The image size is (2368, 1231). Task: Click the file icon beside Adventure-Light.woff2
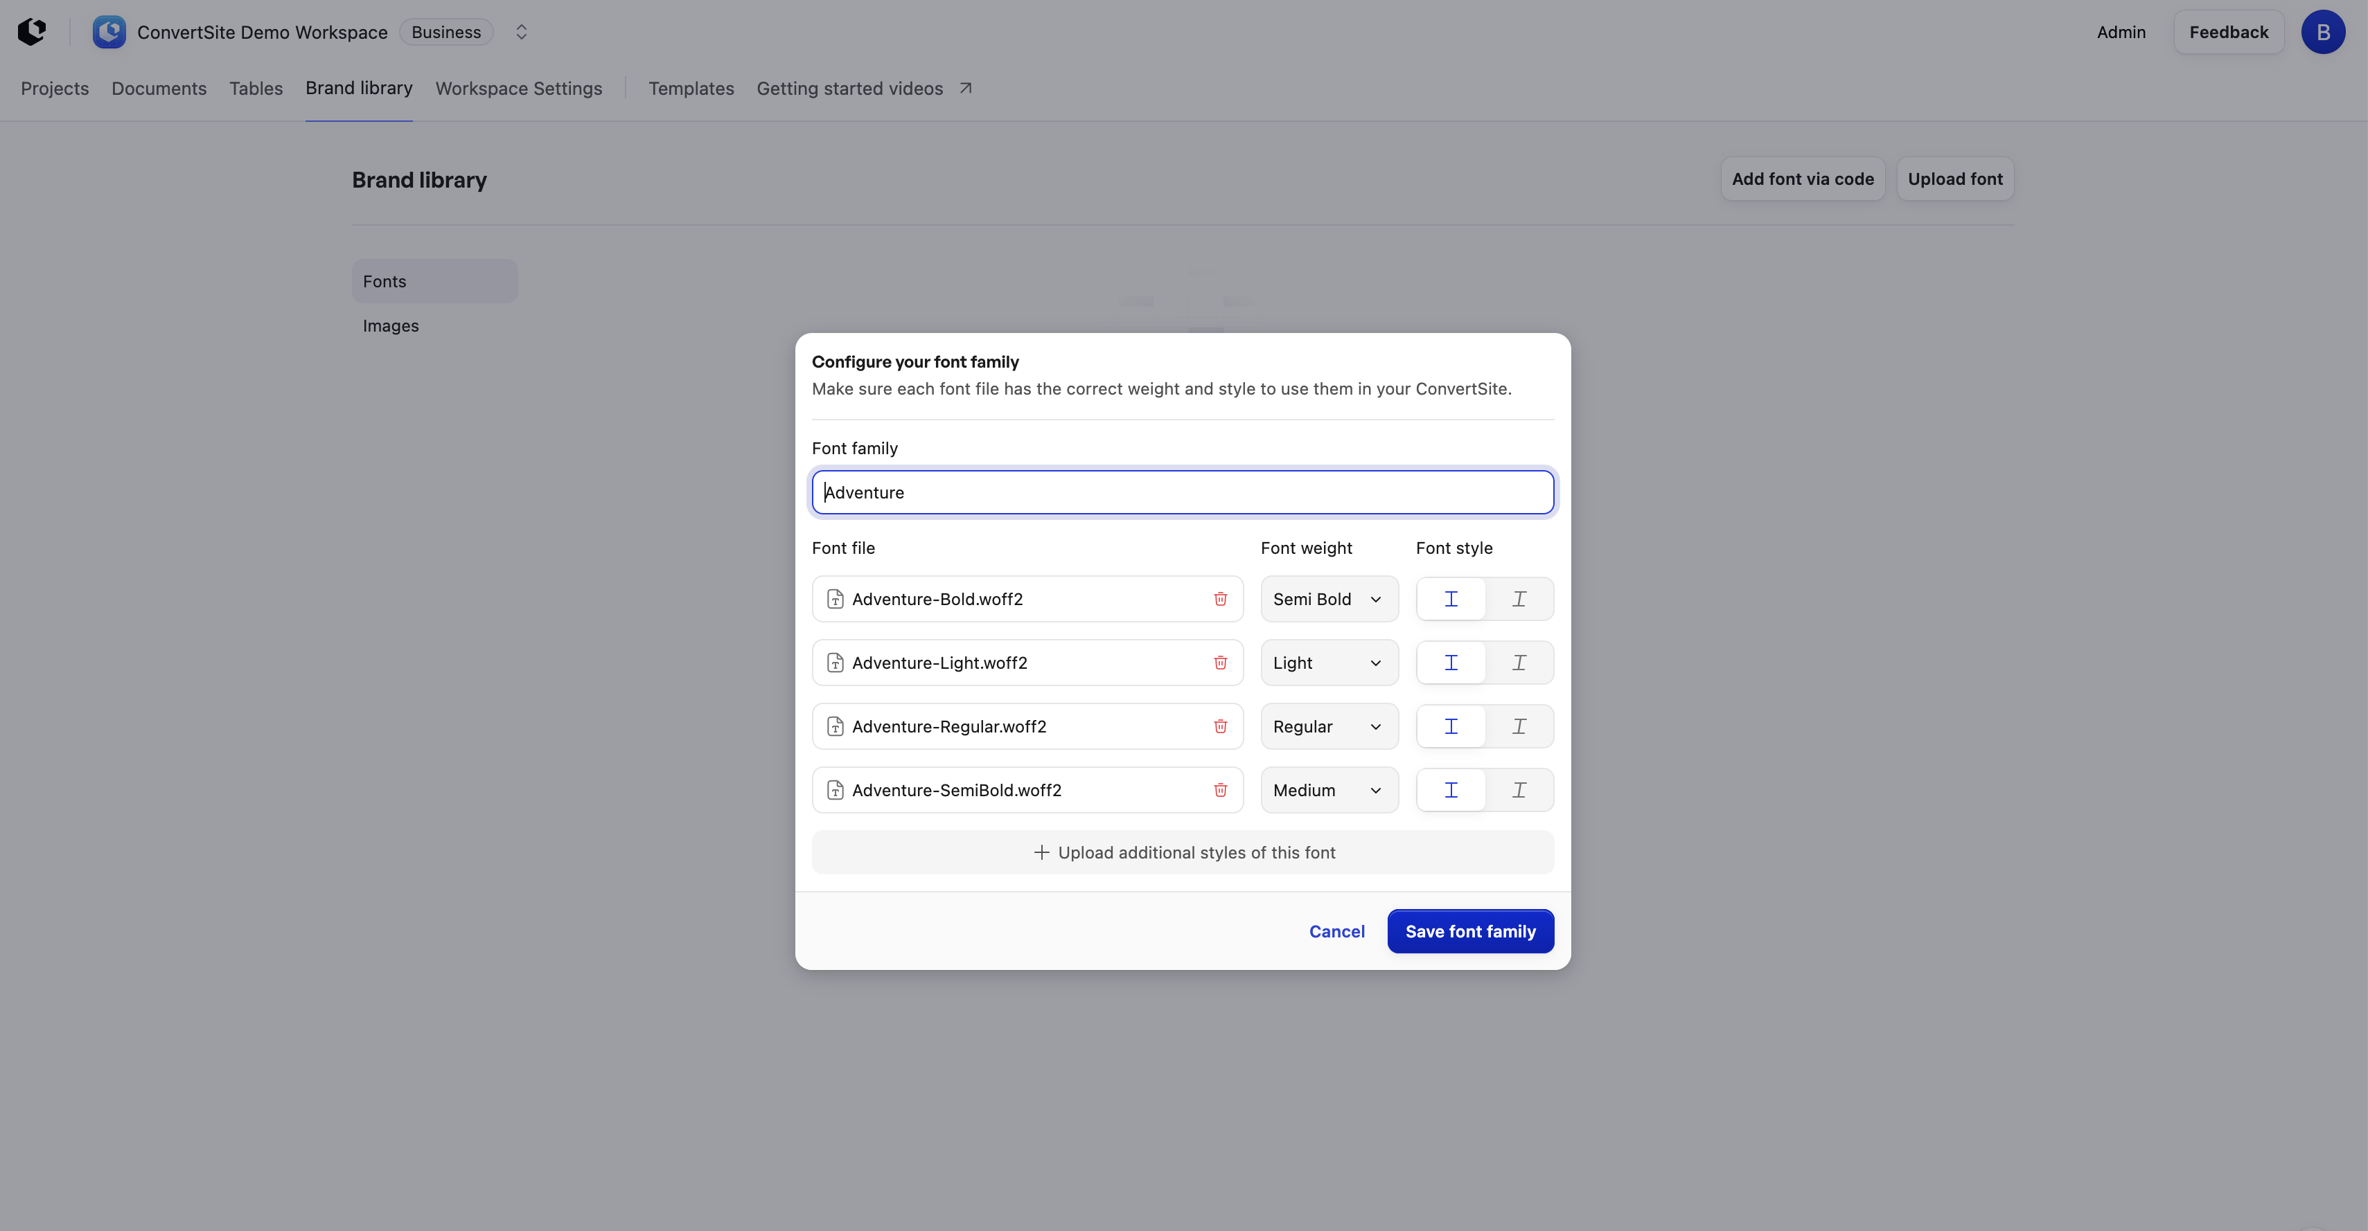pos(835,663)
